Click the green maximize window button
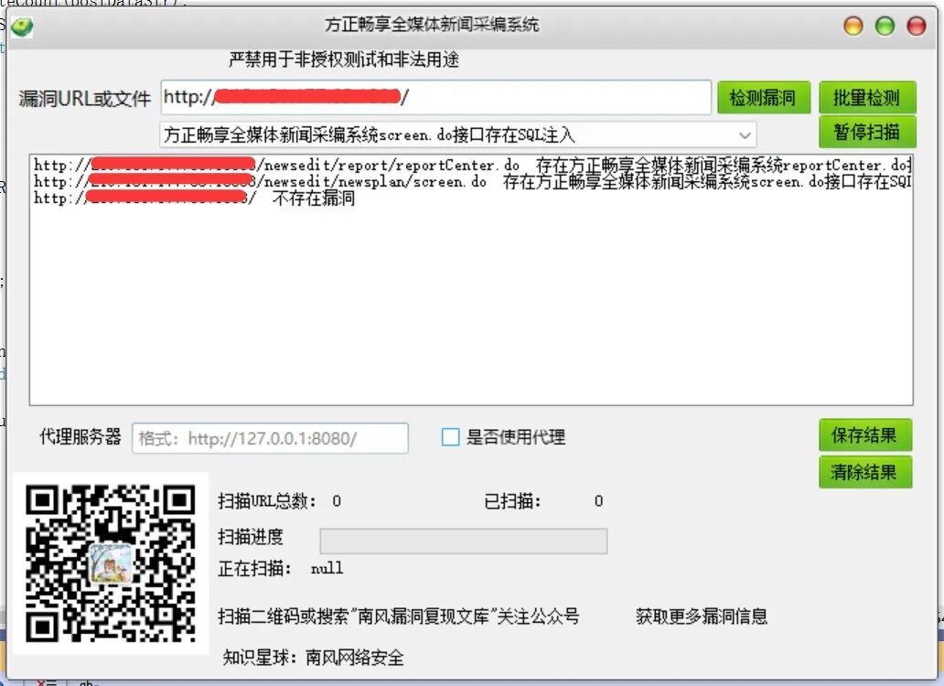This screenshot has width=944, height=686. tap(885, 26)
